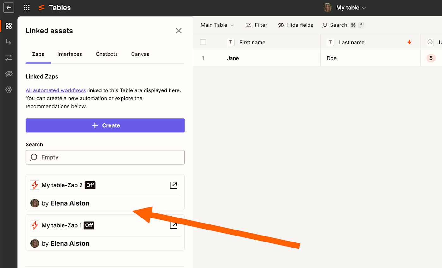The height and width of the screenshot is (268, 442).
Task: Open the table settings gear icon
Action: coord(9,90)
